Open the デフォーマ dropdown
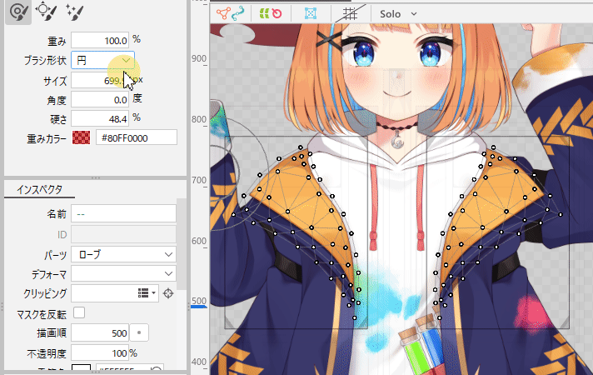The width and height of the screenshot is (593, 375). tap(123, 273)
